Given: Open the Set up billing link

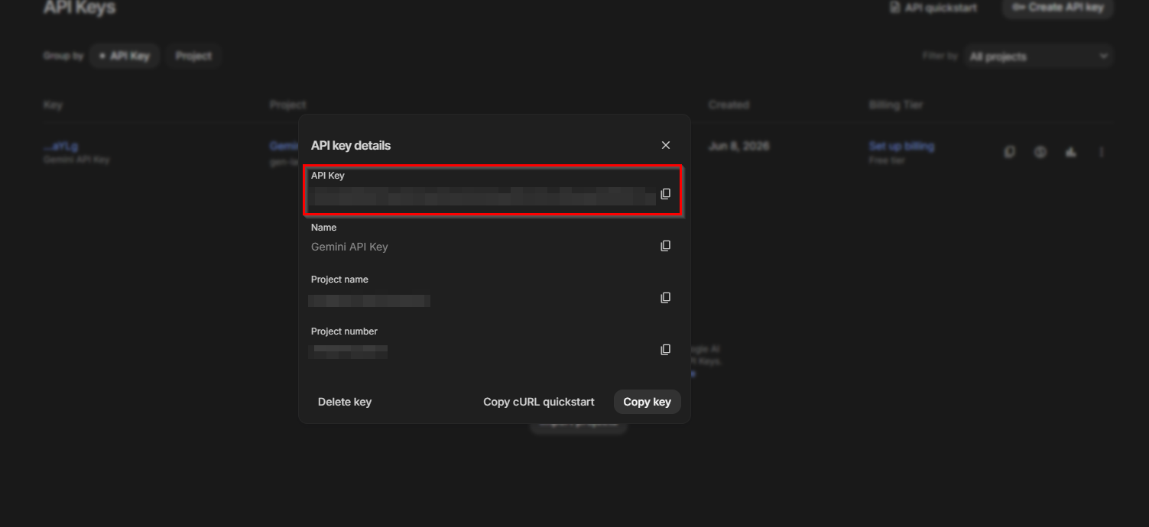Looking at the screenshot, I should coord(901,146).
